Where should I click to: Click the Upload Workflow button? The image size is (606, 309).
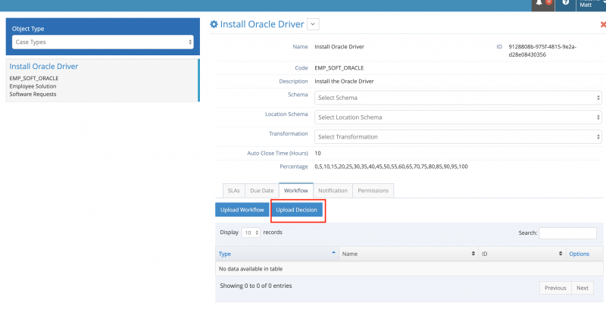coord(242,210)
